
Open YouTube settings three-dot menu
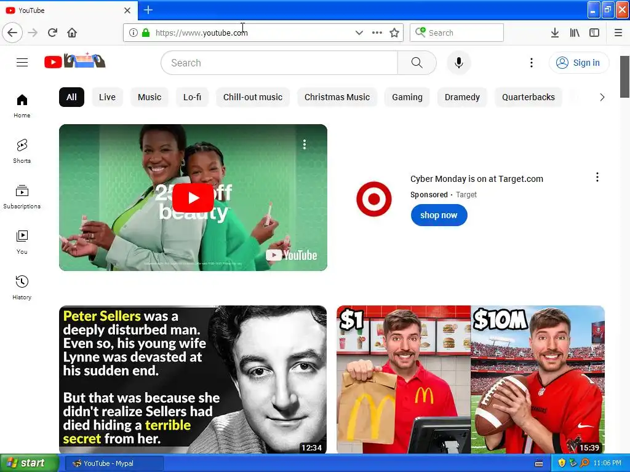(531, 63)
